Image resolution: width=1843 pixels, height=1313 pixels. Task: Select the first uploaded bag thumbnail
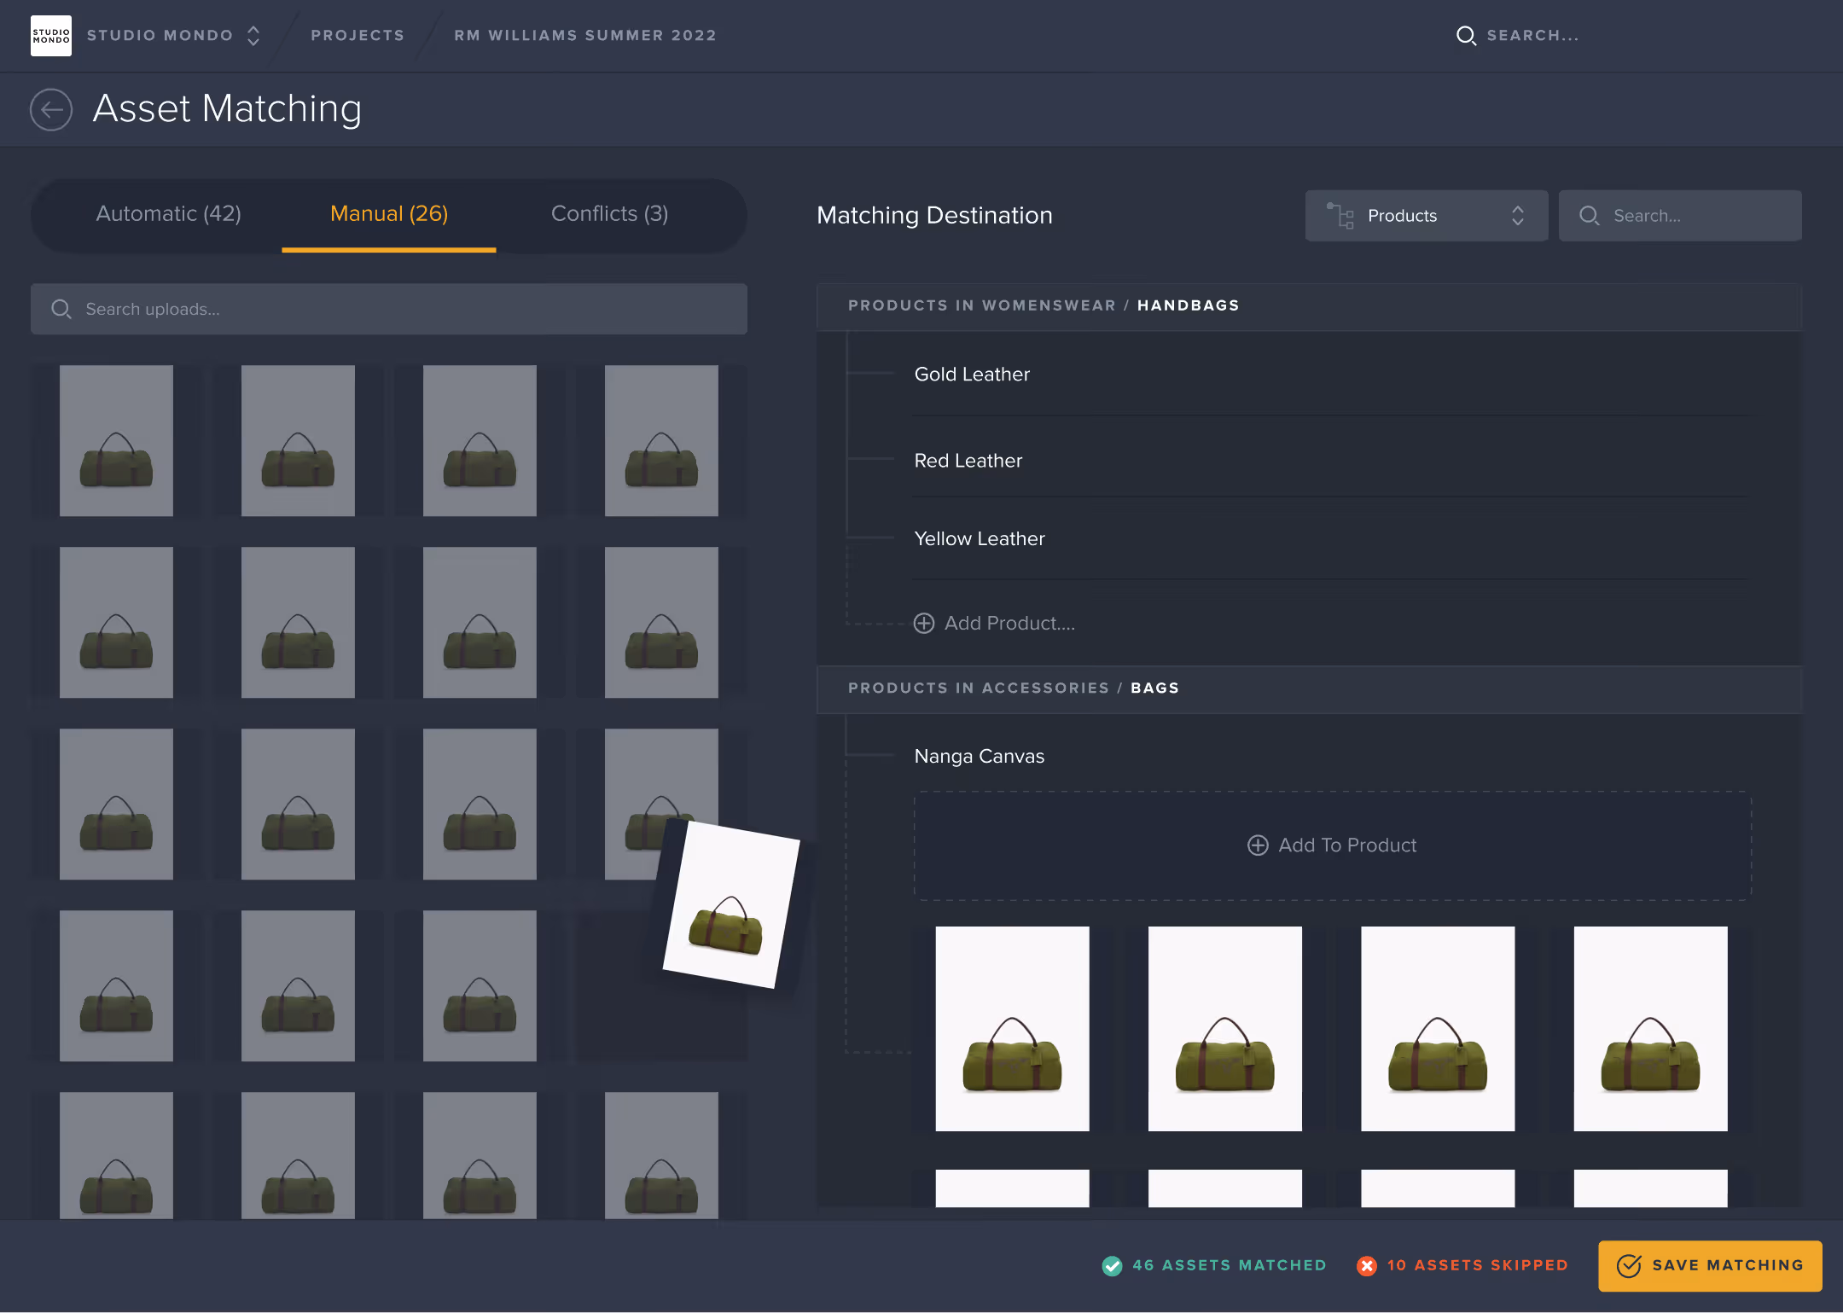point(116,441)
